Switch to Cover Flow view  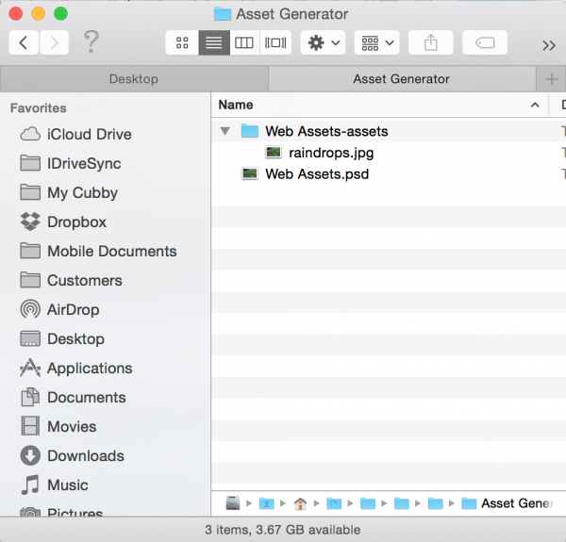[275, 43]
